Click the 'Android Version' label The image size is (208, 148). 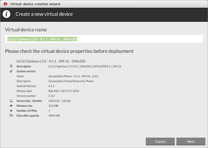pos(26,86)
